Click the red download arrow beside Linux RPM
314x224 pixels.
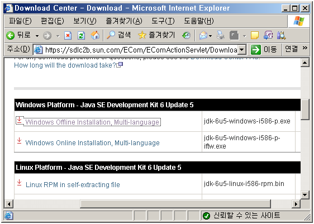(19, 183)
